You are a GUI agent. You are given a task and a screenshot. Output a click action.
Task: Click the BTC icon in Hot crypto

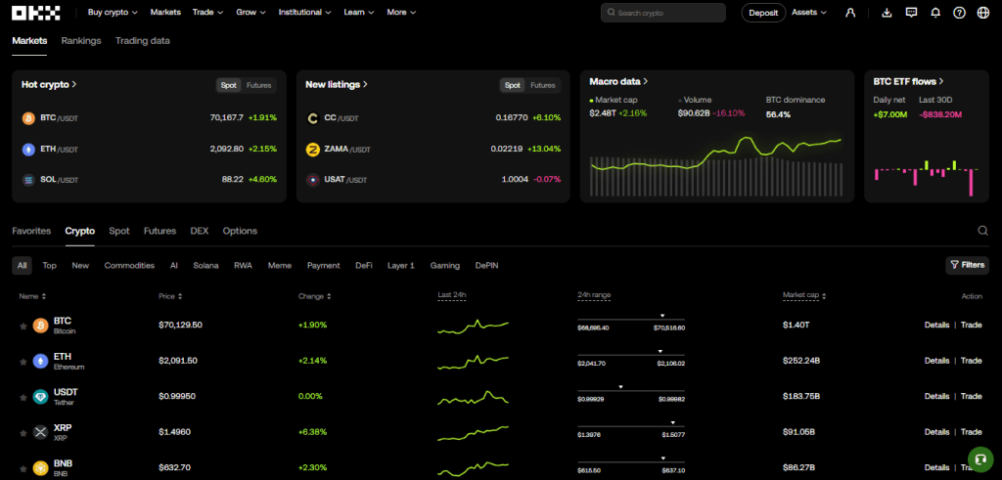coord(28,118)
